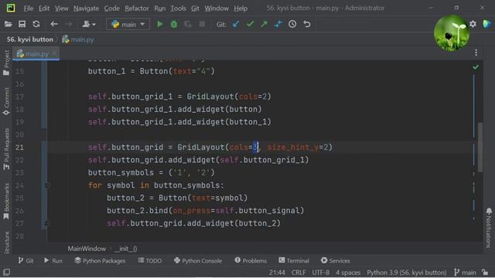Open the File menu
Screen dimensions: 495x278
click(29, 8)
